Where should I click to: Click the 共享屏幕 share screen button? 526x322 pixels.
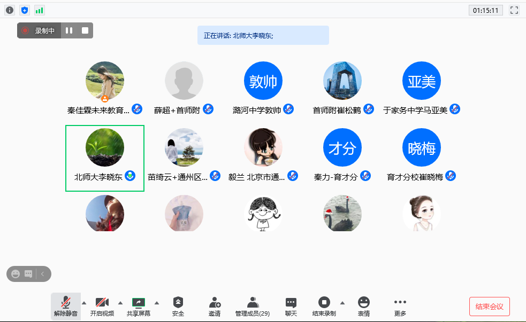139,307
